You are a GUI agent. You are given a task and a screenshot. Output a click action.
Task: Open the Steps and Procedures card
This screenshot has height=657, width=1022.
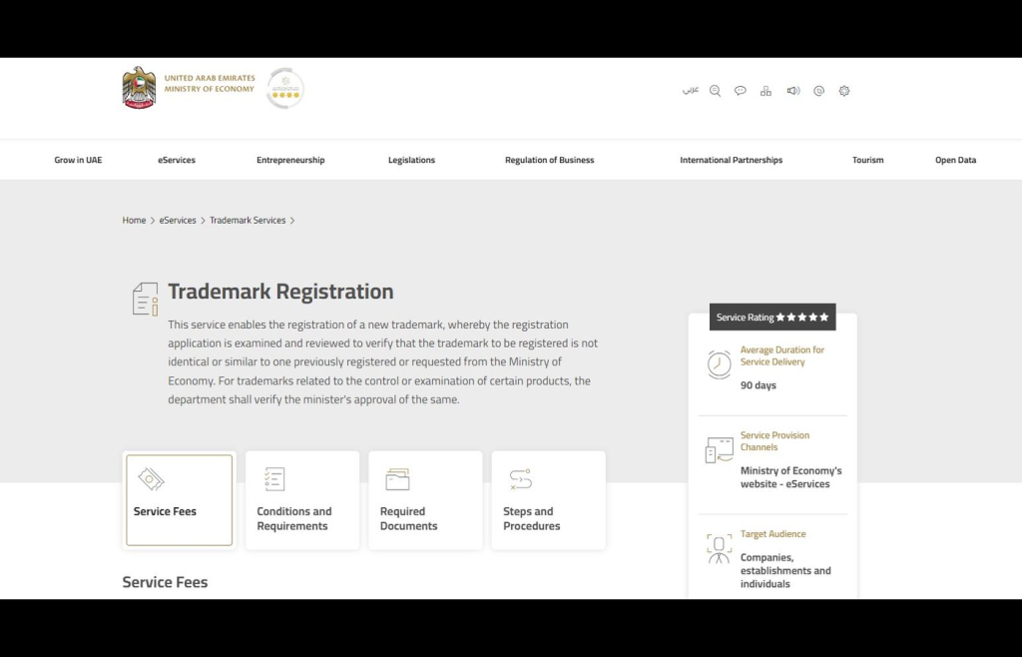(548, 499)
